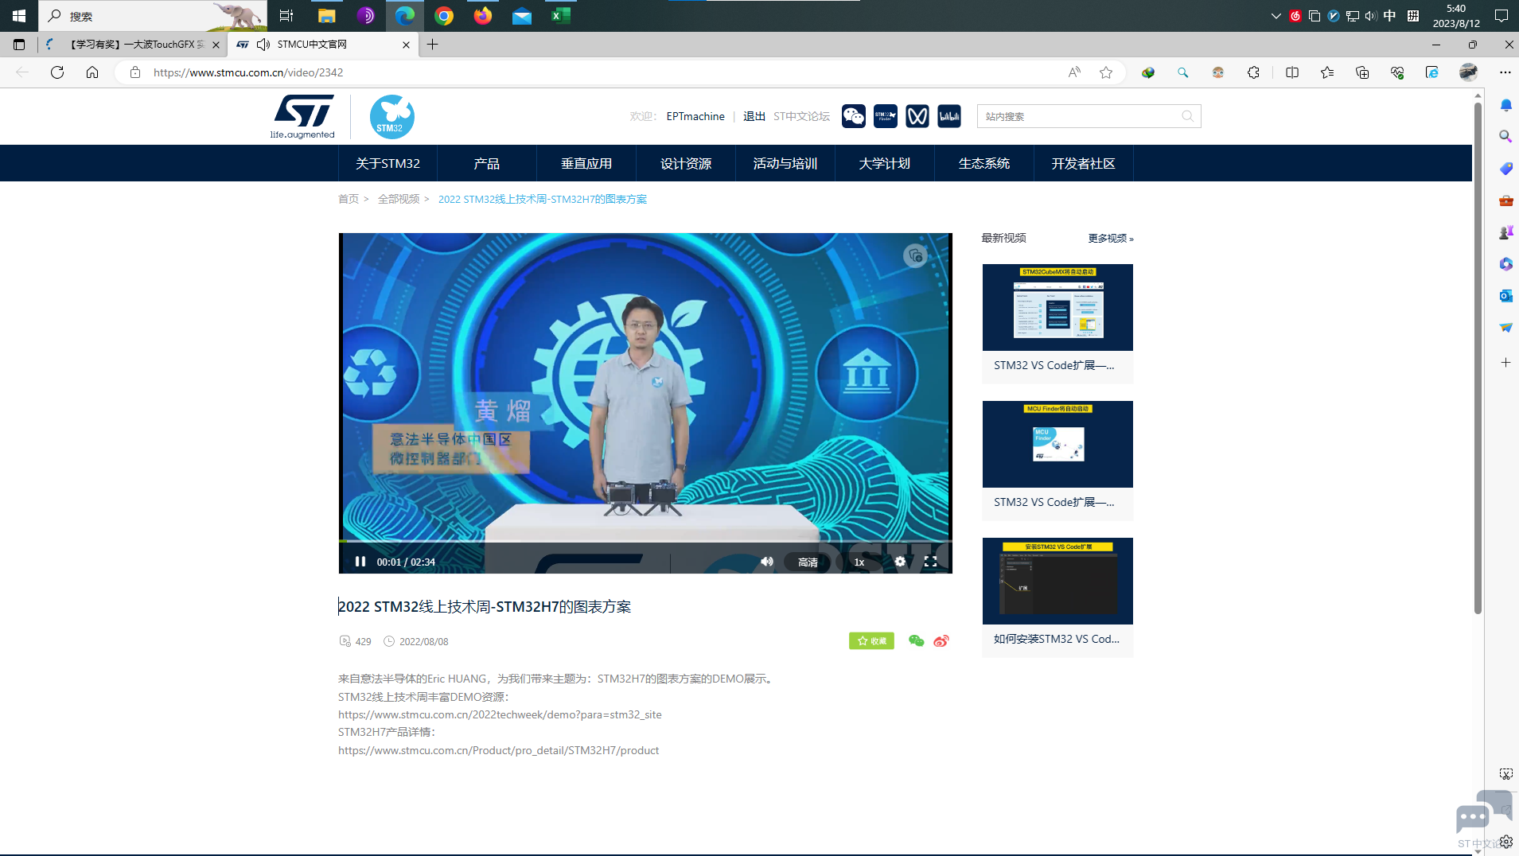The height and width of the screenshot is (856, 1519).
Task: Open MCU Finder auto-start video thumbnail
Action: point(1057,444)
